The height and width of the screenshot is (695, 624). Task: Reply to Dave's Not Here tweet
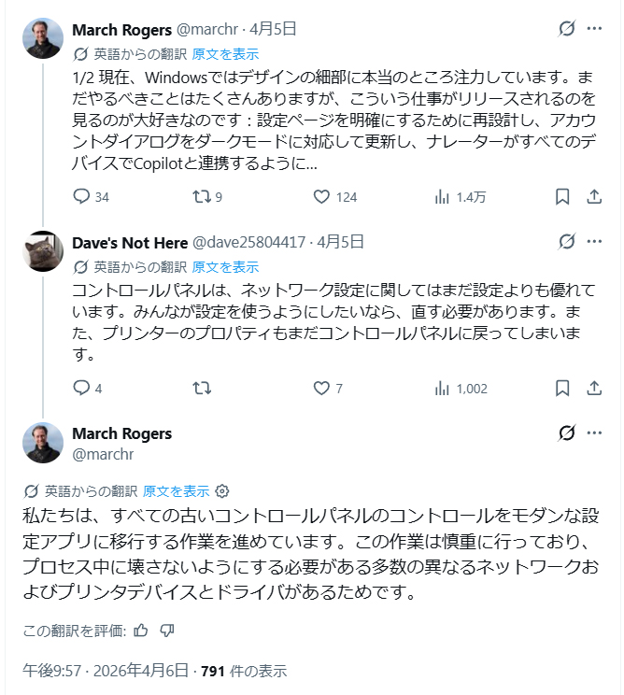(81, 388)
